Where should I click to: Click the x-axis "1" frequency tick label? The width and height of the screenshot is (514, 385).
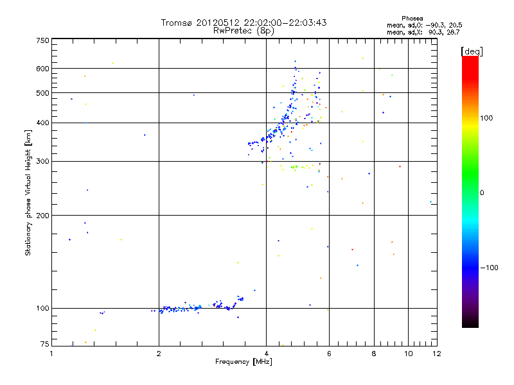(x=51, y=354)
